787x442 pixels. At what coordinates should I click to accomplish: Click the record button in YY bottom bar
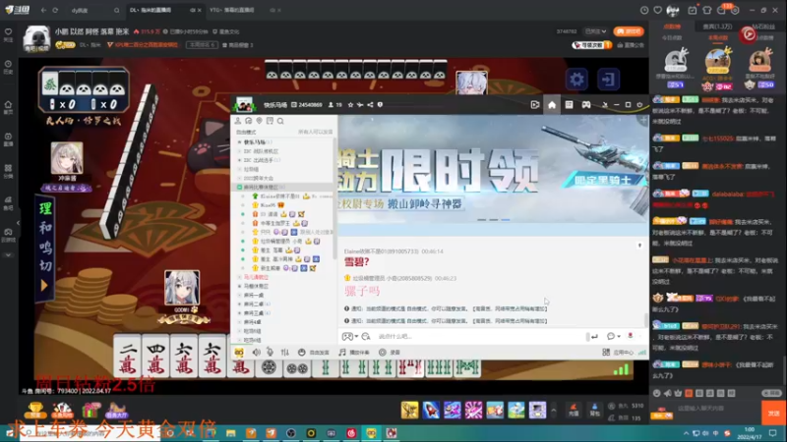390,353
